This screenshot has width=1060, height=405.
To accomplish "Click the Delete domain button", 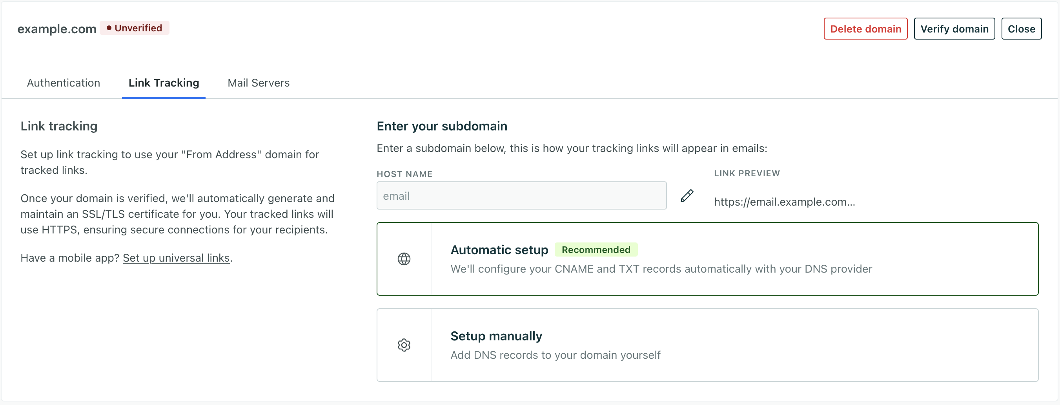I will tap(865, 29).
